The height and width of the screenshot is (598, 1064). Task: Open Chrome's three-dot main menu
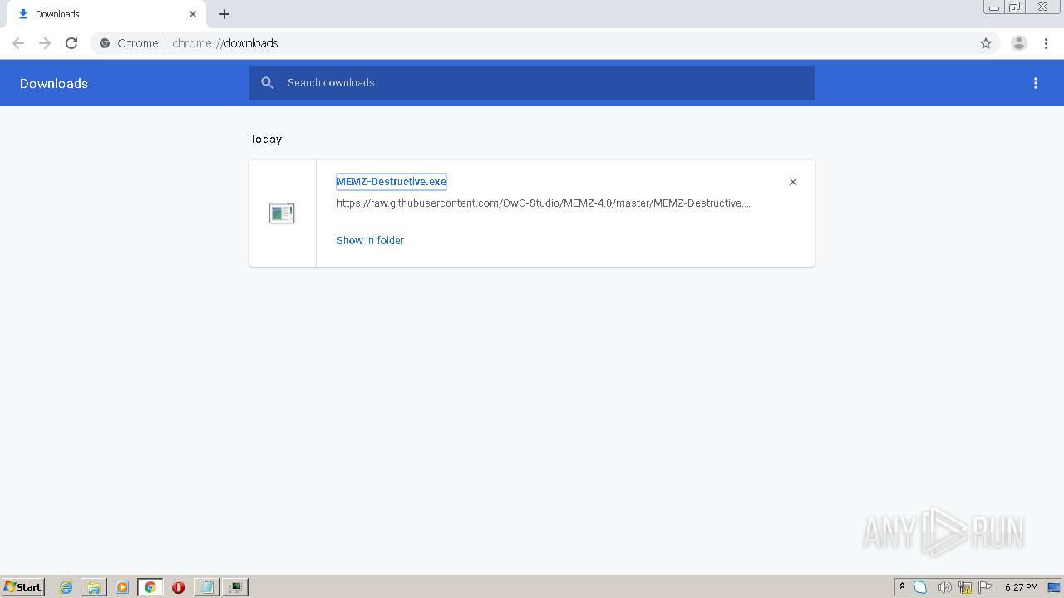point(1046,43)
